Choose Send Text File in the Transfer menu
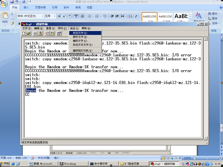The height and width of the screenshot is (167, 223). coord(85,45)
